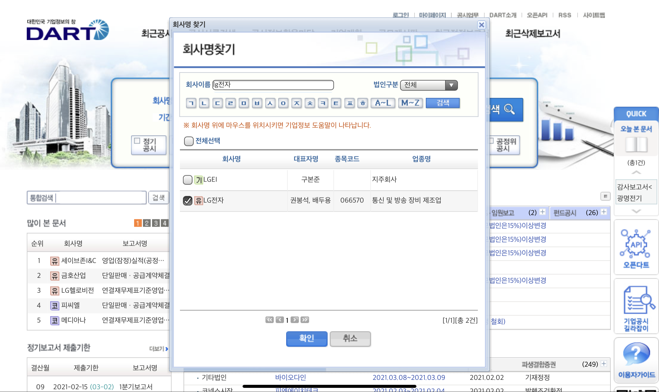Screen dimensions: 659x392
Task: Click the ㅎ consonant filter button
Action: [363, 103]
